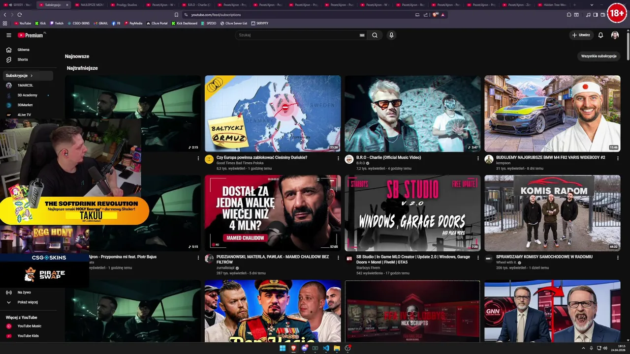This screenshot has height=354, width=630.
Task: Open the account avatar menu
Action: [615, 35]
